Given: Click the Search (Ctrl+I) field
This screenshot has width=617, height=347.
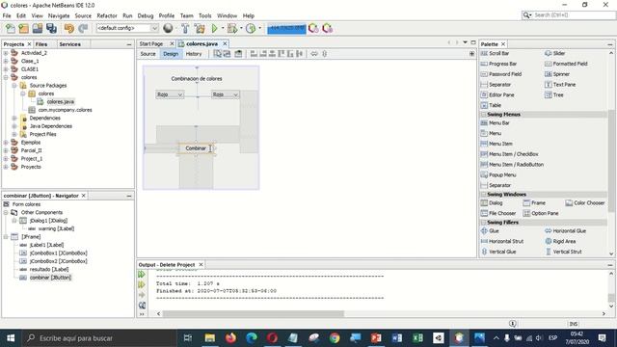Looking at the screenshot, I should coord(568,15).
